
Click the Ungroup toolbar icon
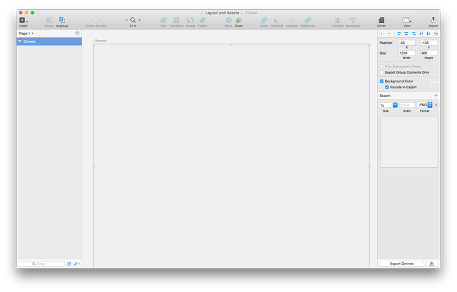coord(62,21)
